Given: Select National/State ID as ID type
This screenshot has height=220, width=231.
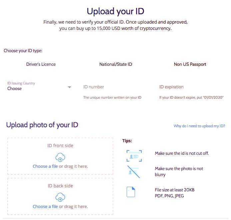Looking at the screenshot, I should tap(116, 64).
